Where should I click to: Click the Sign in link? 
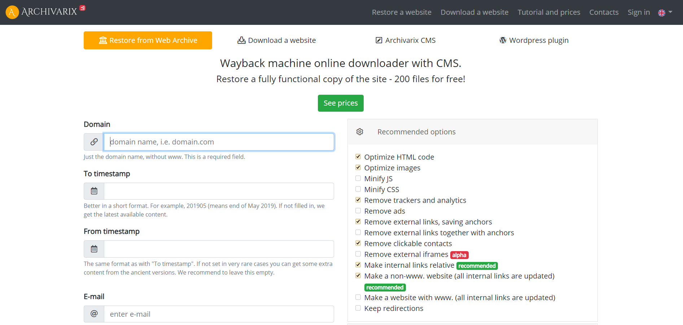(639, 12)
